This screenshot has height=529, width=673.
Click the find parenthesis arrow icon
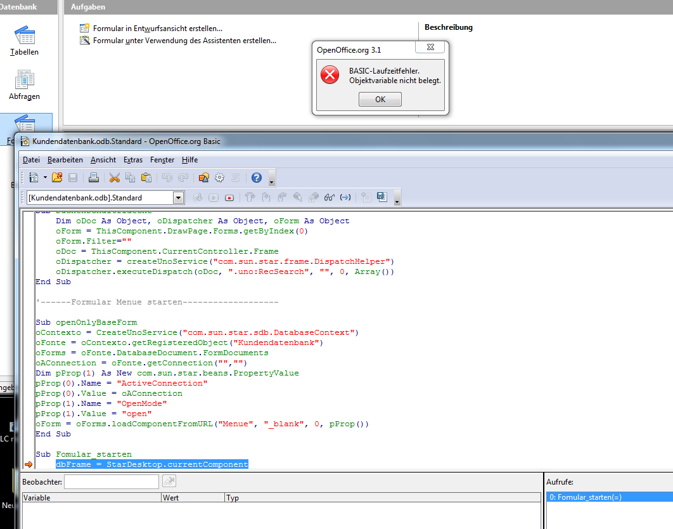(x=345, y=197)
